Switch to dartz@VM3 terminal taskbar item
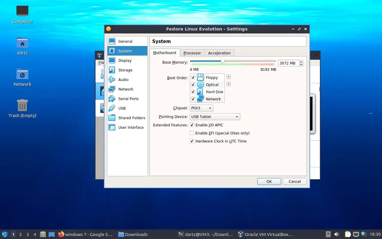The image size is (382, 239). click(x=205, y=235)
